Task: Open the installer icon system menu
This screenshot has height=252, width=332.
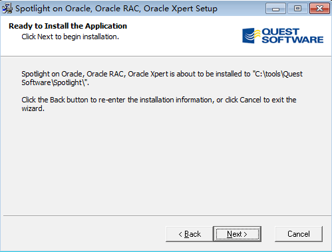Action: coord(7,9)
